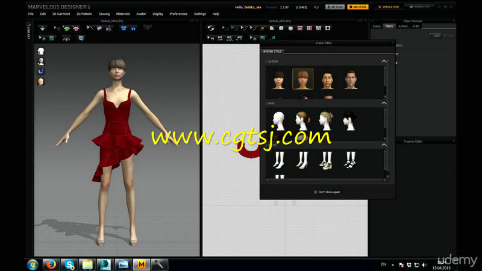The image size is (482, 271).
Task: Select the gray Polygon pattern tool
Action: pos(272,28)
